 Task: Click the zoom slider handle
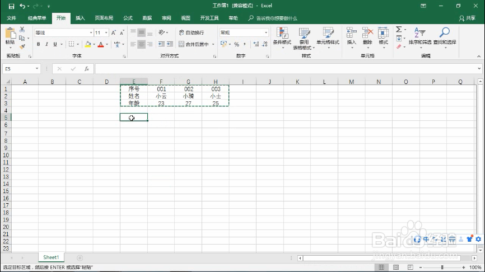442,268
